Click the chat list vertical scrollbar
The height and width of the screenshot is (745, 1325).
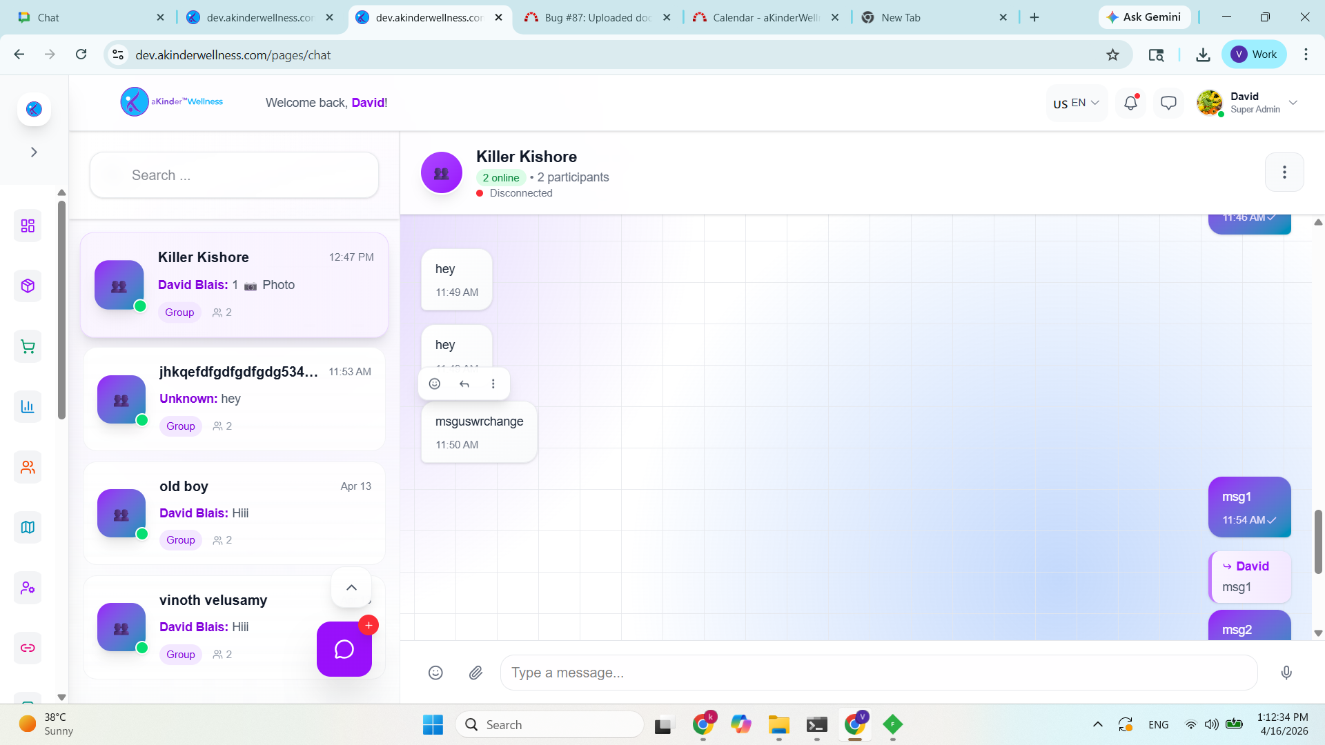click(x=61, y=310)
